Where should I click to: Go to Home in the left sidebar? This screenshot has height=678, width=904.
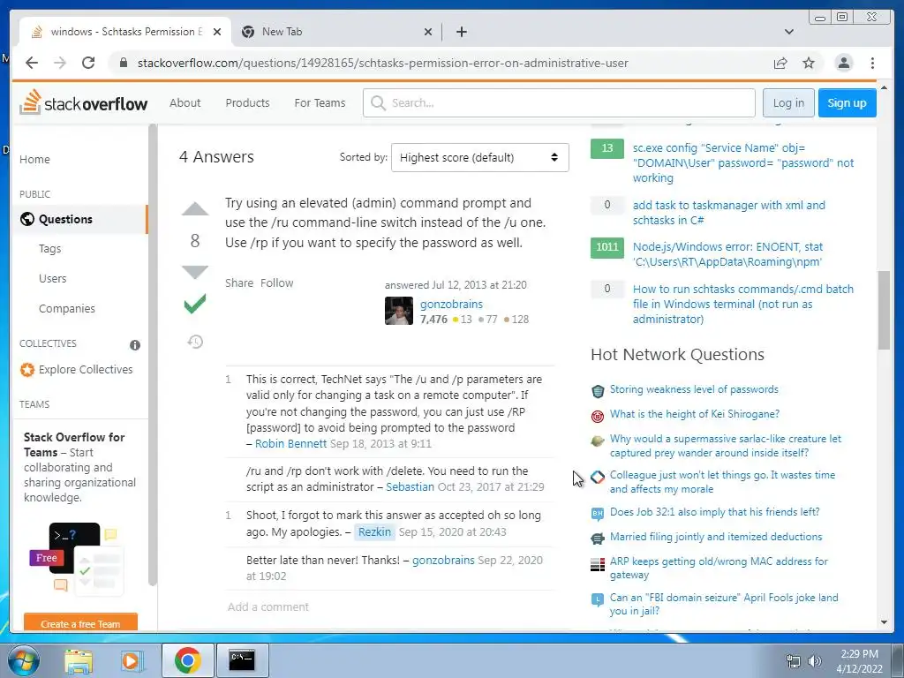pyautogui.click(x=34, y=159)
